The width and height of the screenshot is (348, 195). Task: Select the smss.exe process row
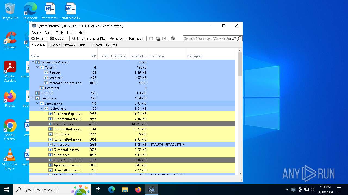click(x=132, y=78)
